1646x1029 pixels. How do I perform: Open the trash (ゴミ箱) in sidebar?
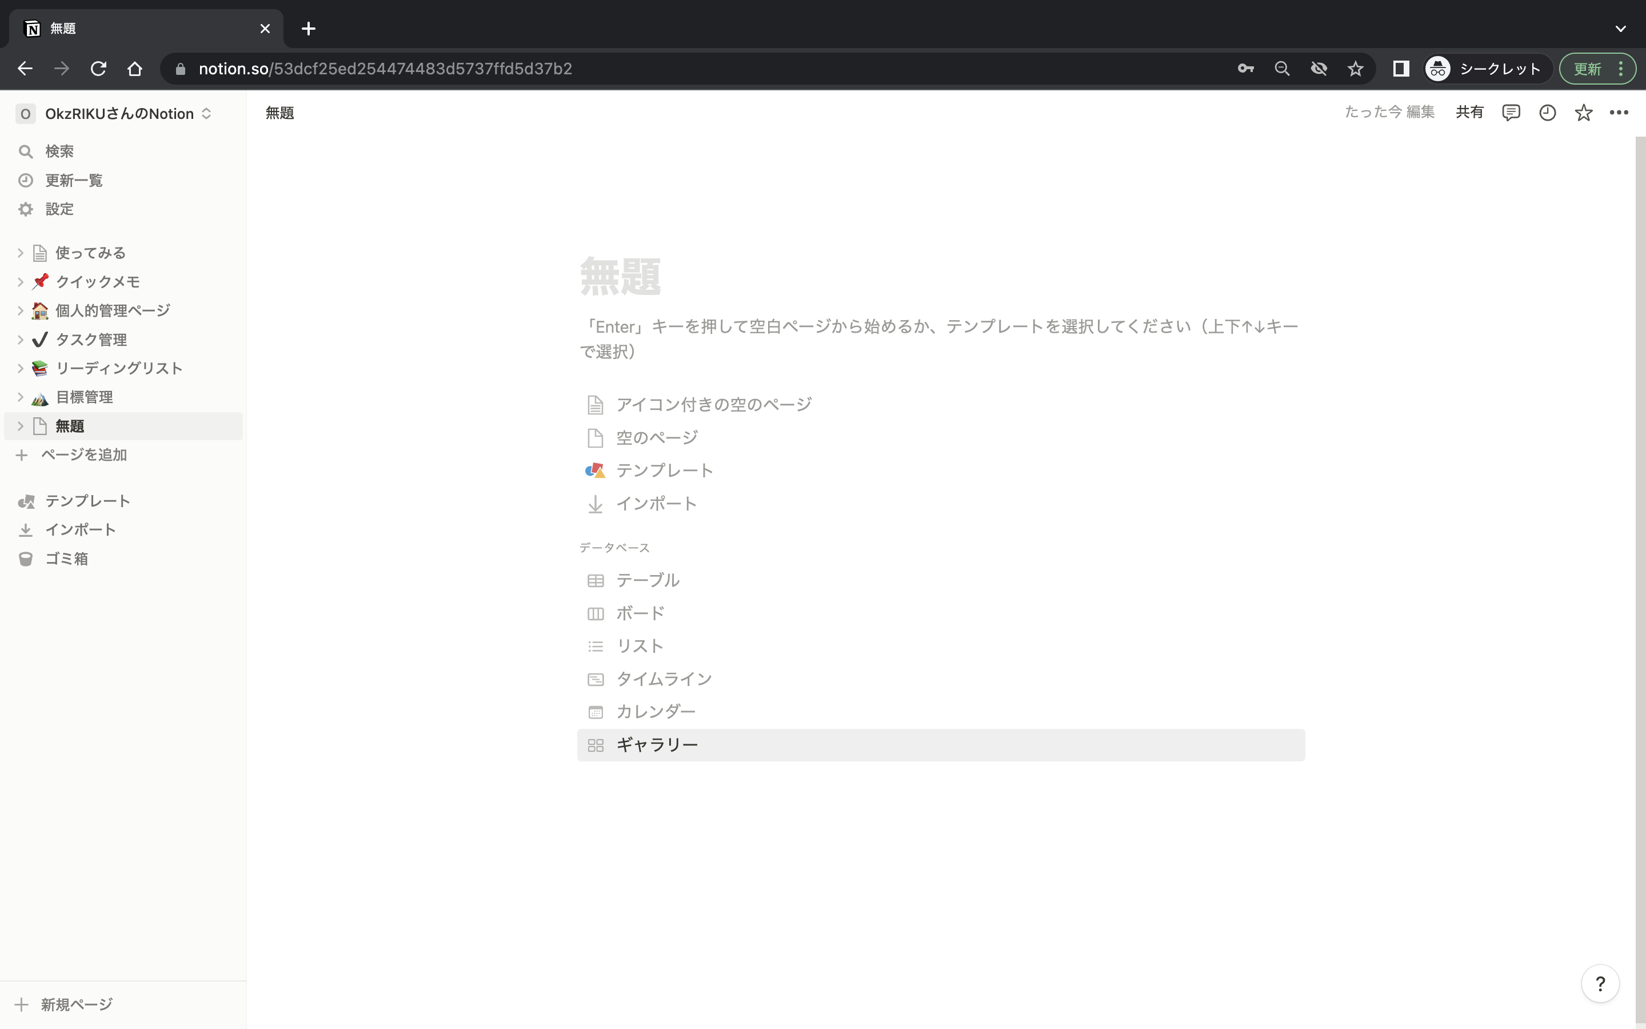[x=66, y=559]
